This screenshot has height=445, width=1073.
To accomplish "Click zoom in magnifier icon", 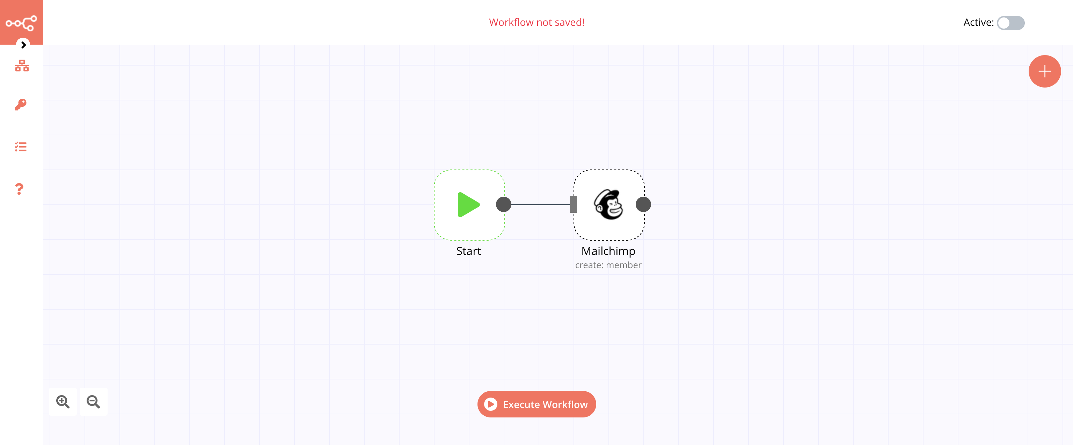I will (63, 402).
